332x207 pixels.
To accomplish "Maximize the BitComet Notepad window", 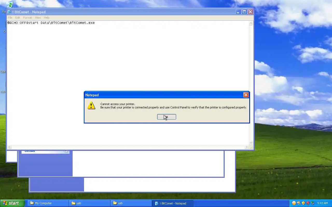I will click(x=244, y=12).
